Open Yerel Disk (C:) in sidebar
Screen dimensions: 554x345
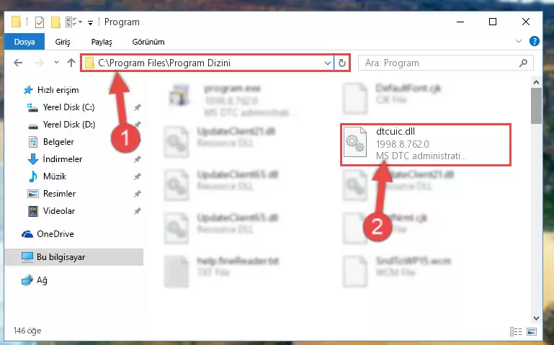(x=69, y=107)
